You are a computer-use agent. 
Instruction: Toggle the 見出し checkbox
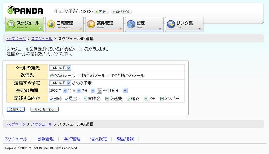tap(67, 99)
